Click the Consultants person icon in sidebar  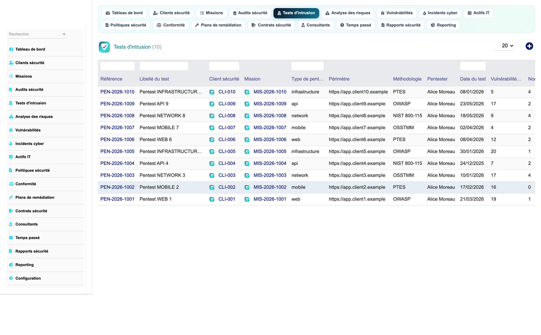pos(11,224)
